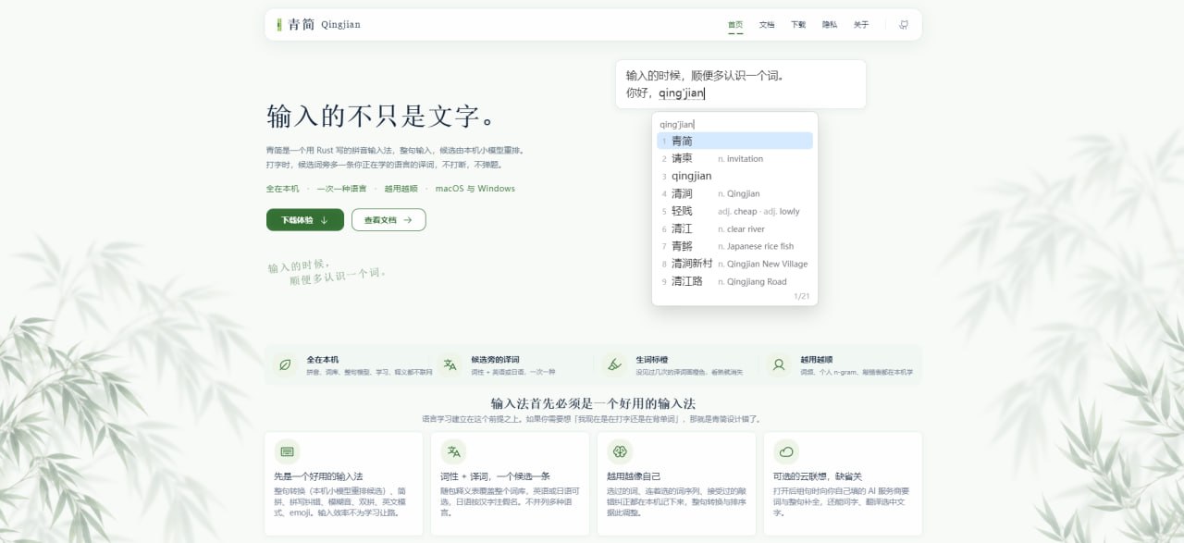Click the cloud icon in 可选的云联想 card
Viewport: 1184px width, 543px height.
tap(786, 451)
